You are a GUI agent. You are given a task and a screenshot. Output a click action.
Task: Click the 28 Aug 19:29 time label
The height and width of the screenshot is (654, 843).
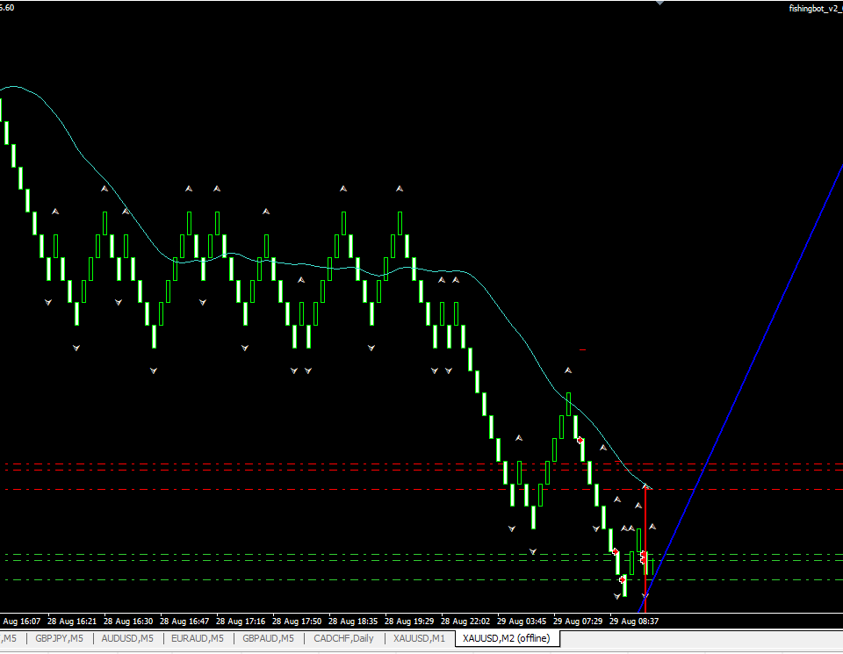409,622
